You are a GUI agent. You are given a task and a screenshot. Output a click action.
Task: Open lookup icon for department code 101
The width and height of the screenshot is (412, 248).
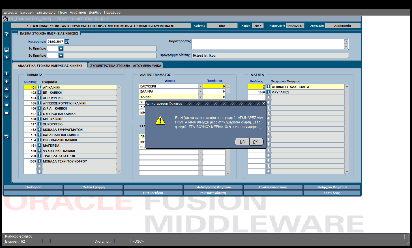[40, 87]
